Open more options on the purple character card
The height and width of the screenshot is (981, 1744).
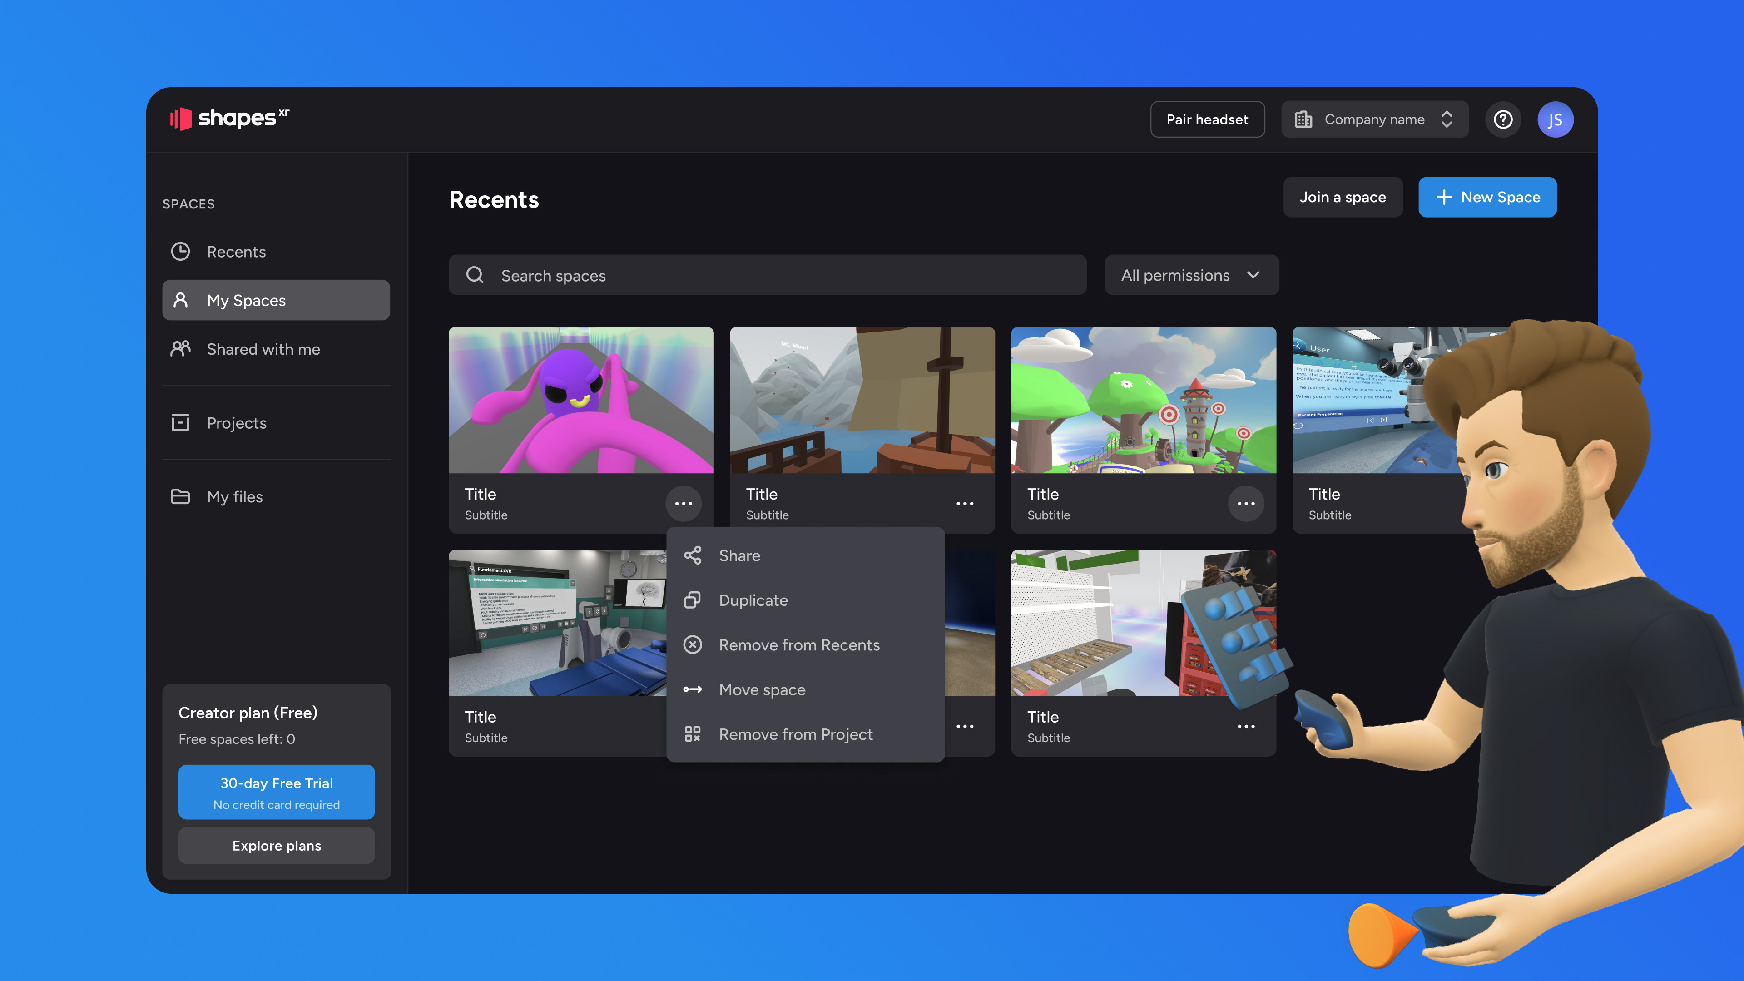point(683,503)
